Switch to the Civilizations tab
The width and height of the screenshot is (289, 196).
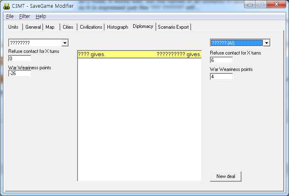[x=91, y=27]
